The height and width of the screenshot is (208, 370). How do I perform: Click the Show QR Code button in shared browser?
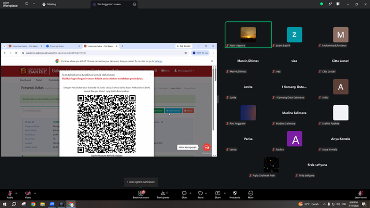[x=173, y=110]
